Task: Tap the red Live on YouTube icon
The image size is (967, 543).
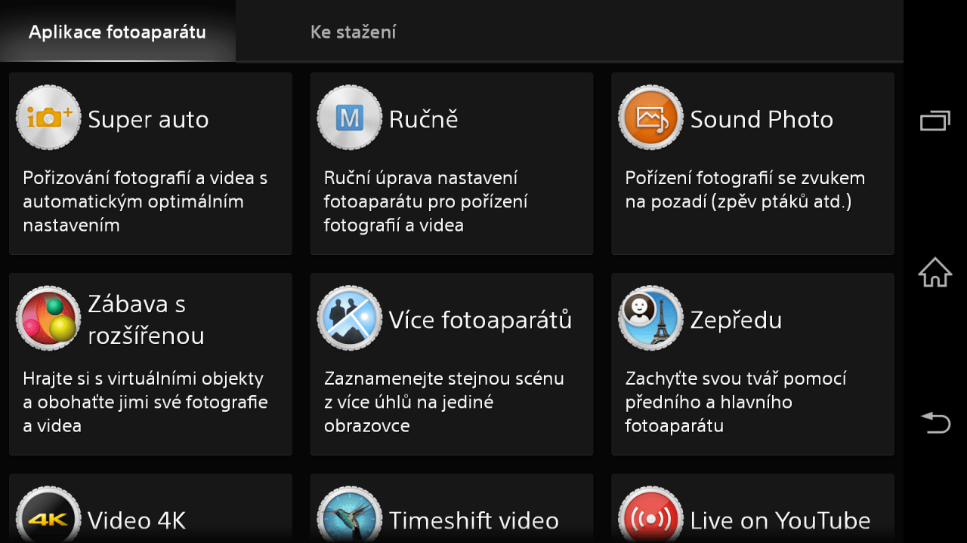Action: point(650,515)
